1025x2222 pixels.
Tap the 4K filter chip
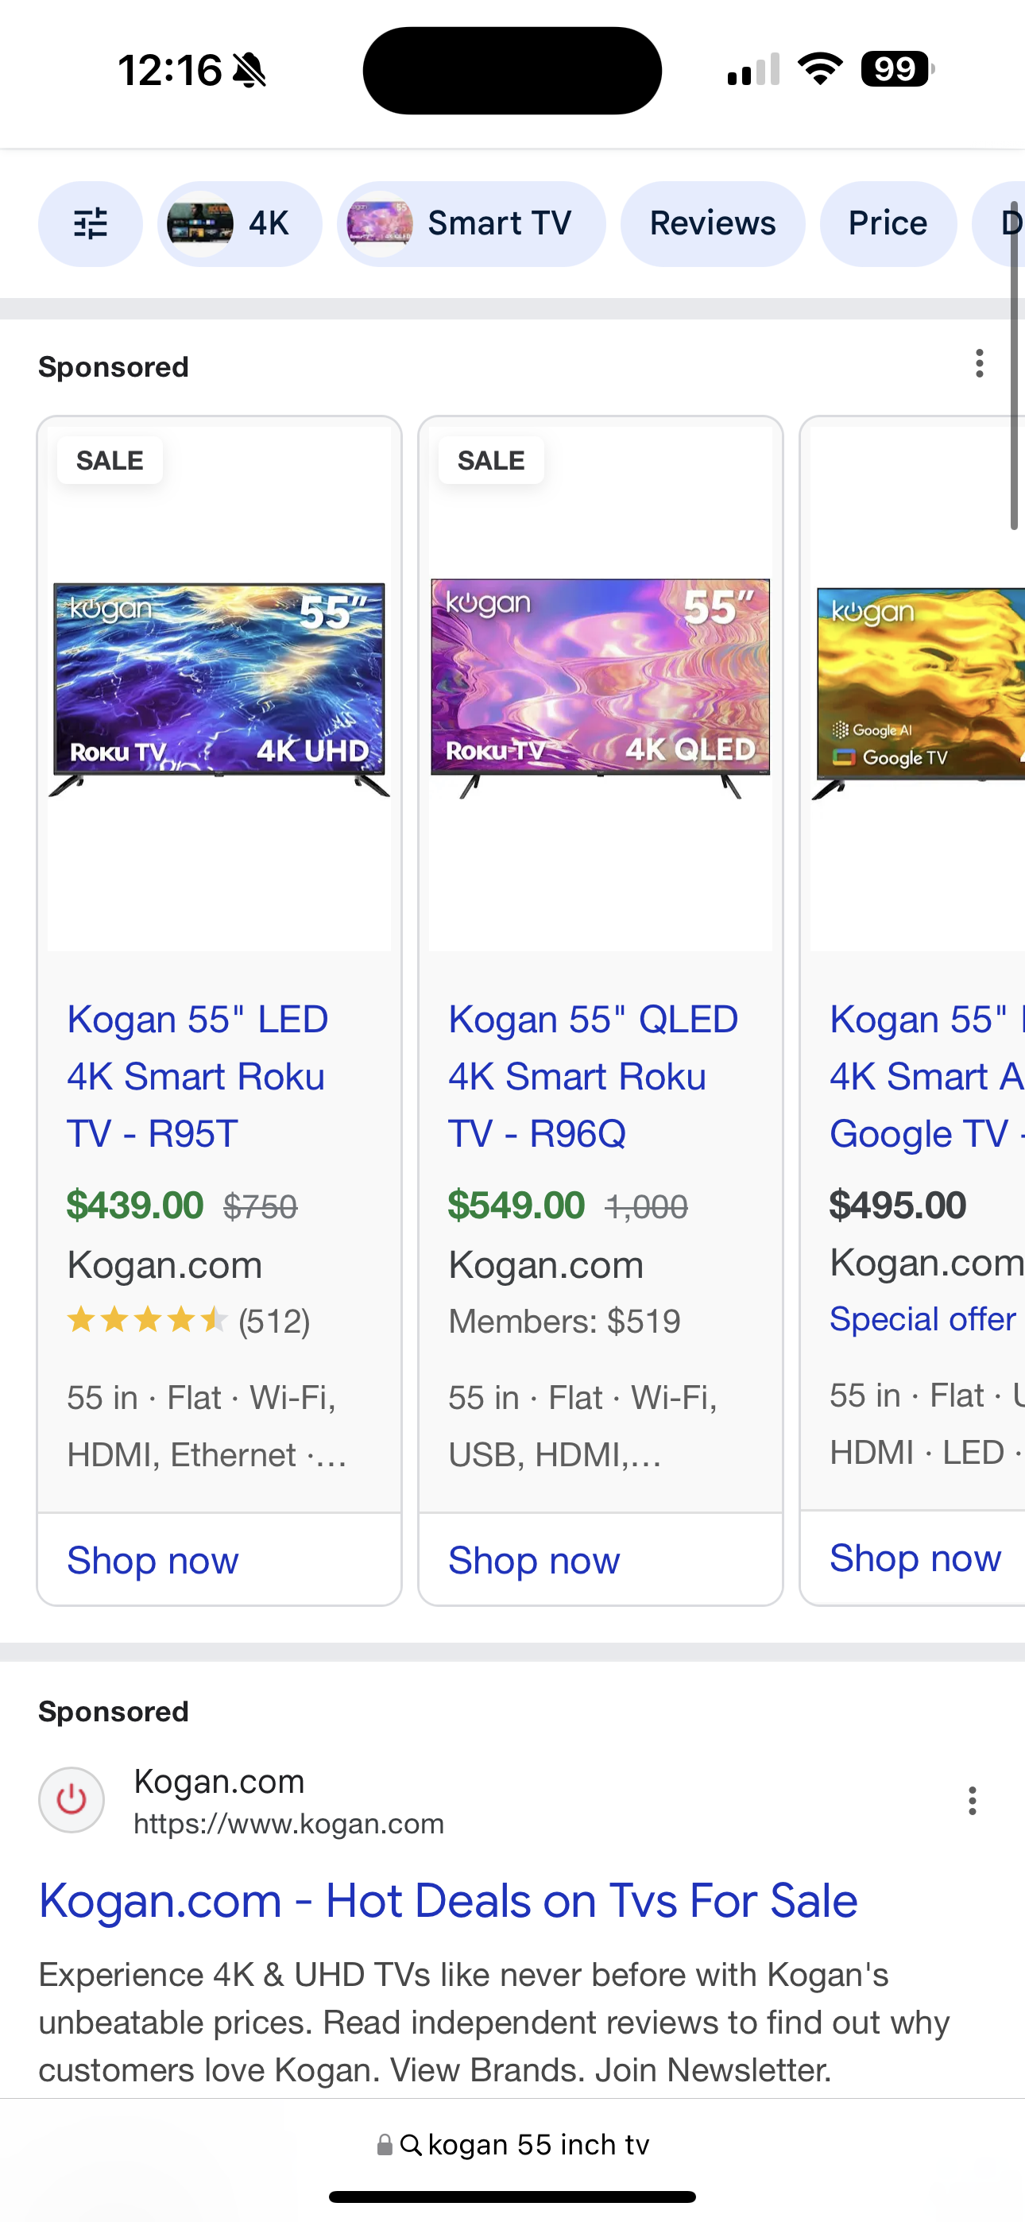coord(239,223)
